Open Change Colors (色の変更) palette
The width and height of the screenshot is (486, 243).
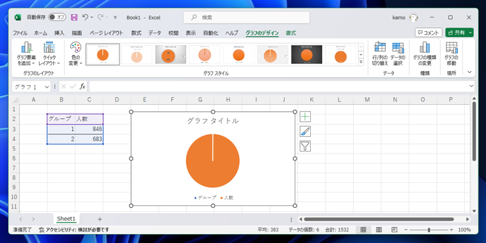pos(75,54)
